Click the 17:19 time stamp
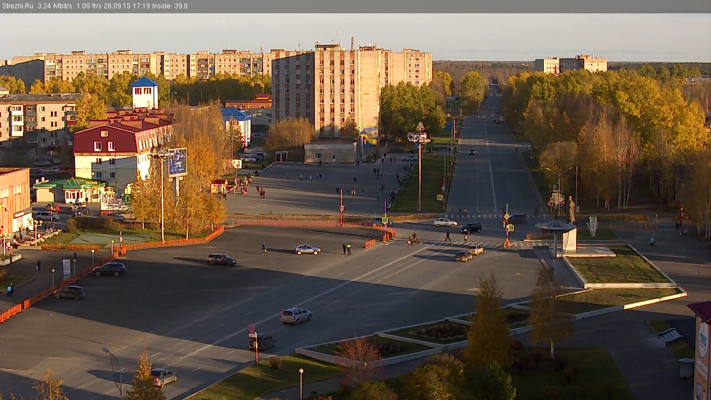This screenshot has width=711, height=400. click(x=143, y=6)
